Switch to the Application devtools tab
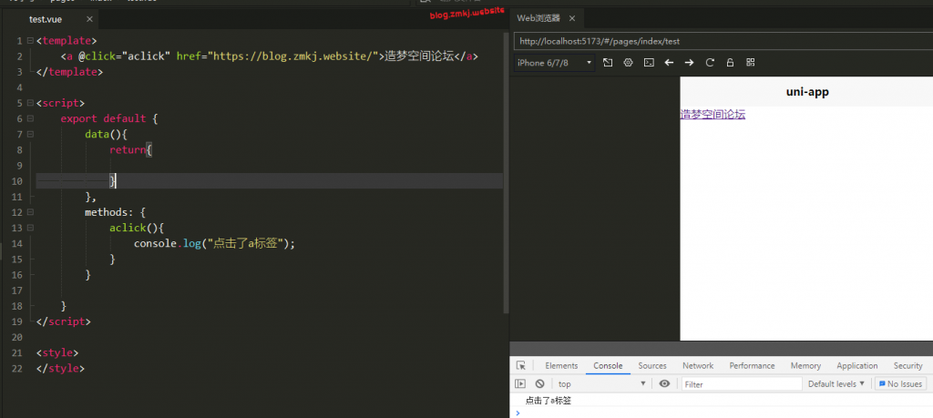The height and width of the screenshot is (418, 933). (856, 366)
